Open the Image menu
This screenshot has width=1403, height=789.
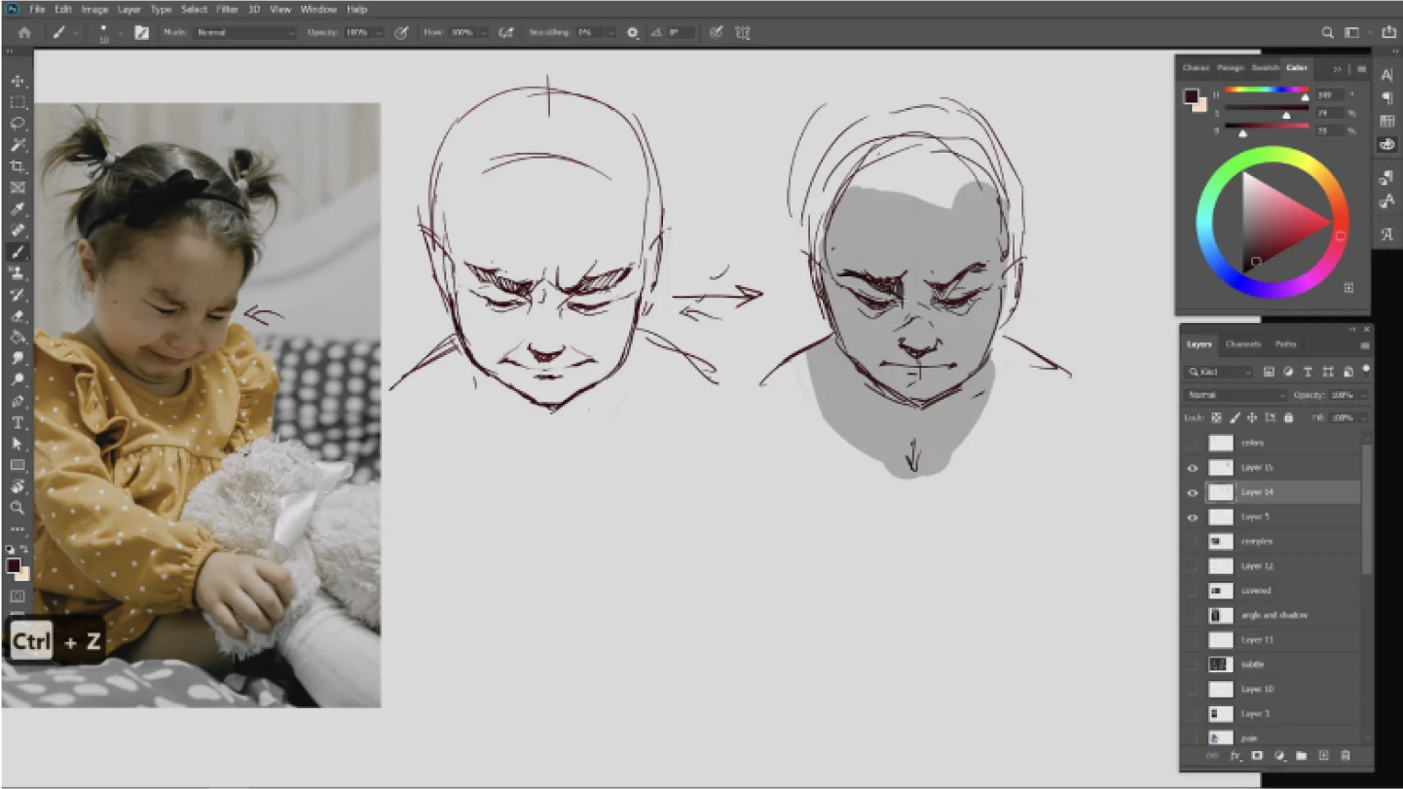(x=94, y=9)
